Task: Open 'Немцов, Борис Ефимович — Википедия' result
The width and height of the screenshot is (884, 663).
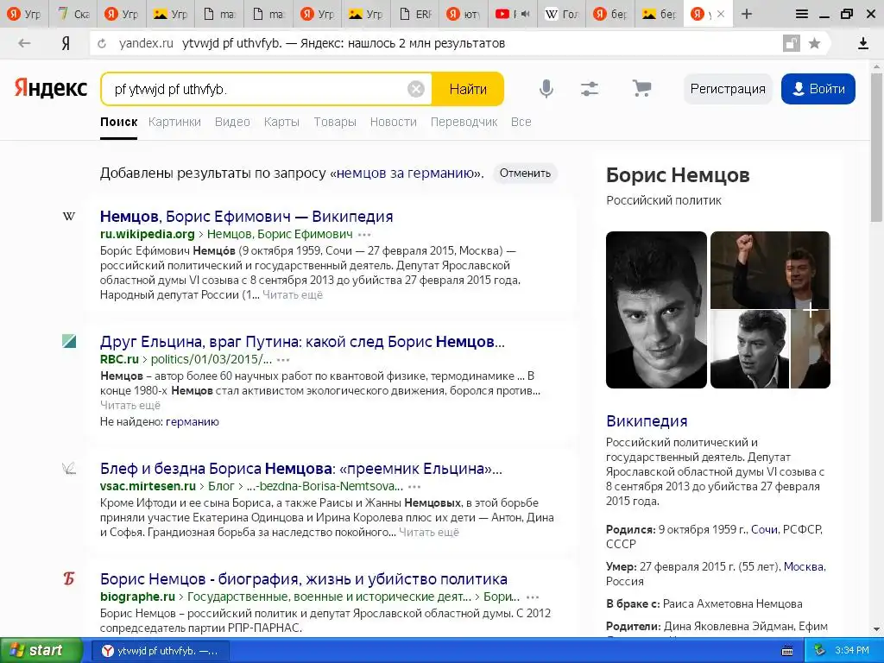Action: (246, 217)
